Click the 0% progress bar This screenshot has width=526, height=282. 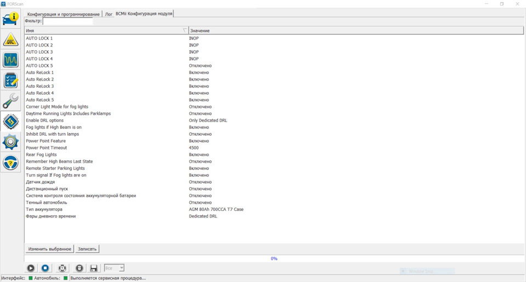[x=274, y=258]
